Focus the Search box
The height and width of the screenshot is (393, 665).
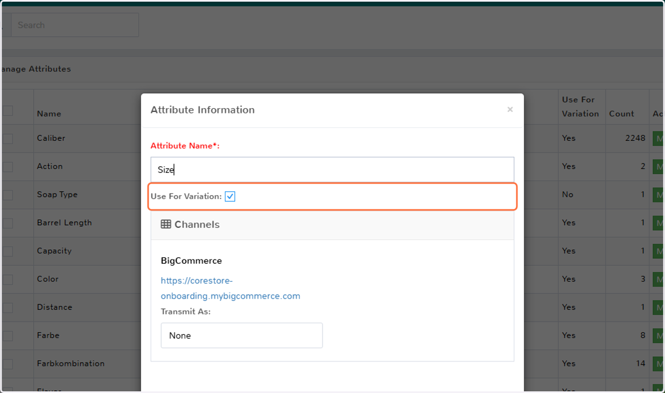tap(75, 25)
